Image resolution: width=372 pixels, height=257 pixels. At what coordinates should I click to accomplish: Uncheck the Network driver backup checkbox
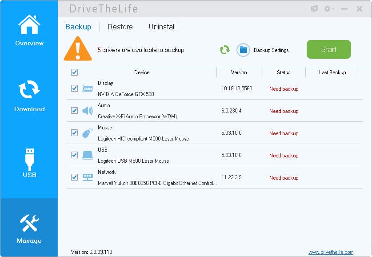click(x=74, y=177)
